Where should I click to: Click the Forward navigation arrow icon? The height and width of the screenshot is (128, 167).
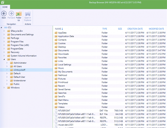(x=11, y=14)
